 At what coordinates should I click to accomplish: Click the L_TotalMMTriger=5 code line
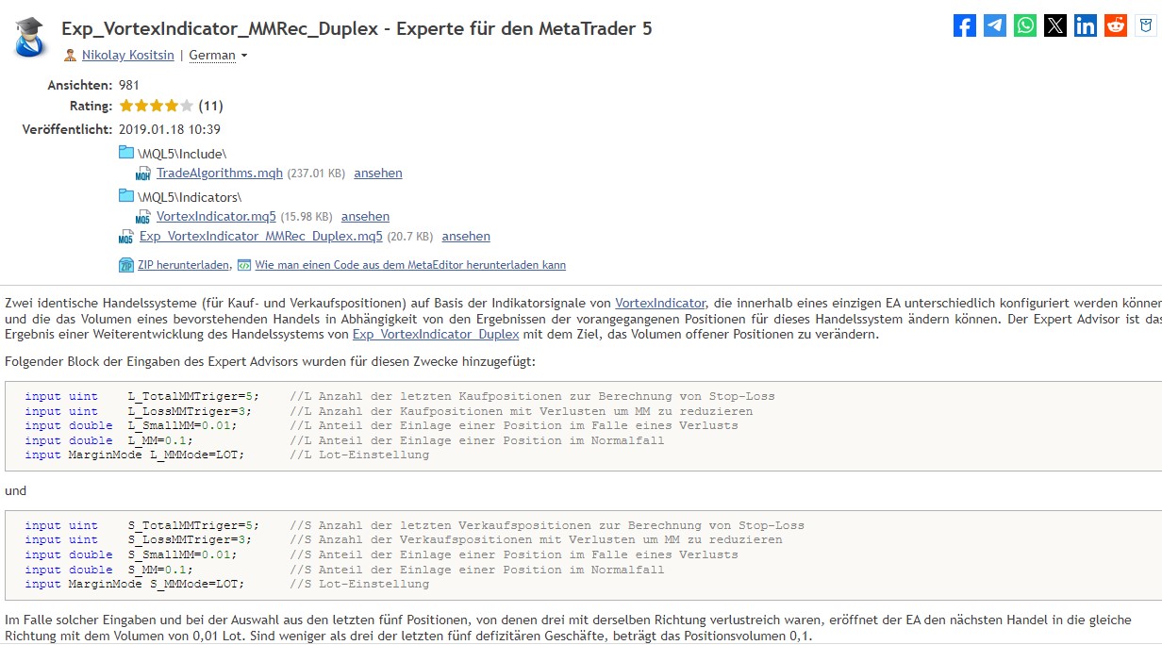click(x=400, y=396)
